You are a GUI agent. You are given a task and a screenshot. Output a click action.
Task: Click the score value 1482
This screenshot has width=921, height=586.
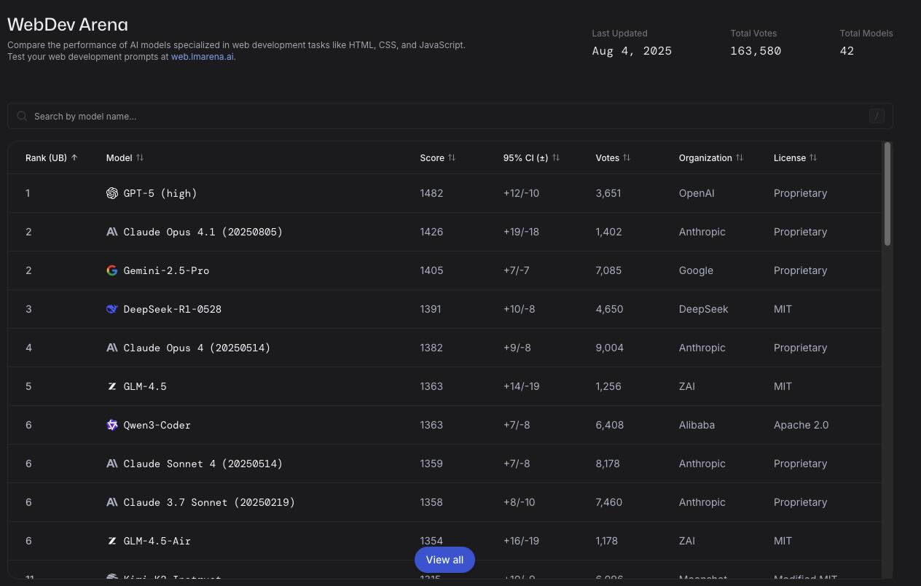pyautogui.click(x=431, y=193)
